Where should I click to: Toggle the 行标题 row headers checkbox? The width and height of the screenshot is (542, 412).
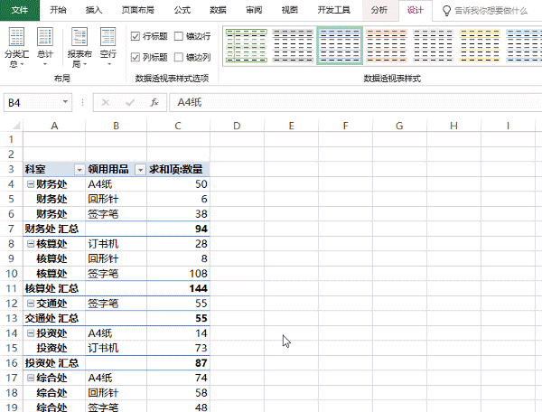tap(135, 36)
